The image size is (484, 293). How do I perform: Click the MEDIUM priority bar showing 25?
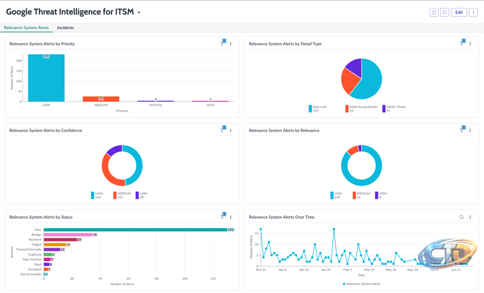point(101,99)
